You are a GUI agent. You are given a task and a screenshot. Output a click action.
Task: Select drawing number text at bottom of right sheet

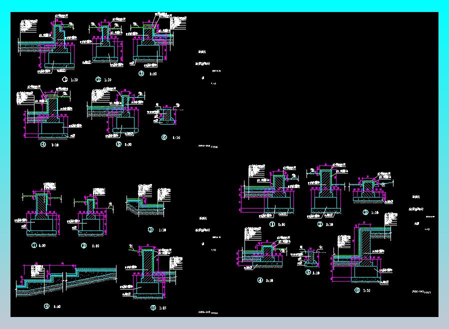(x=421, y=292)
